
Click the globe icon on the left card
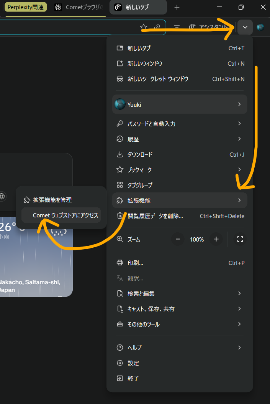[x=2, y=196]
